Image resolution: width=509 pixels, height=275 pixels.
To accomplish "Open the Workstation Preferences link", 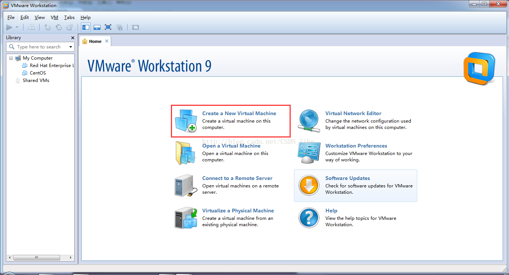I will 356,146.
